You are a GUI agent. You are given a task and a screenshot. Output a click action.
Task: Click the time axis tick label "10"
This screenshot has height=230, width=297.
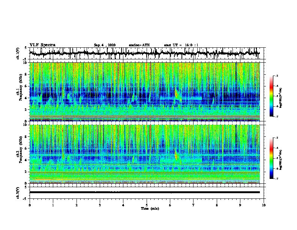coord(264,205)
